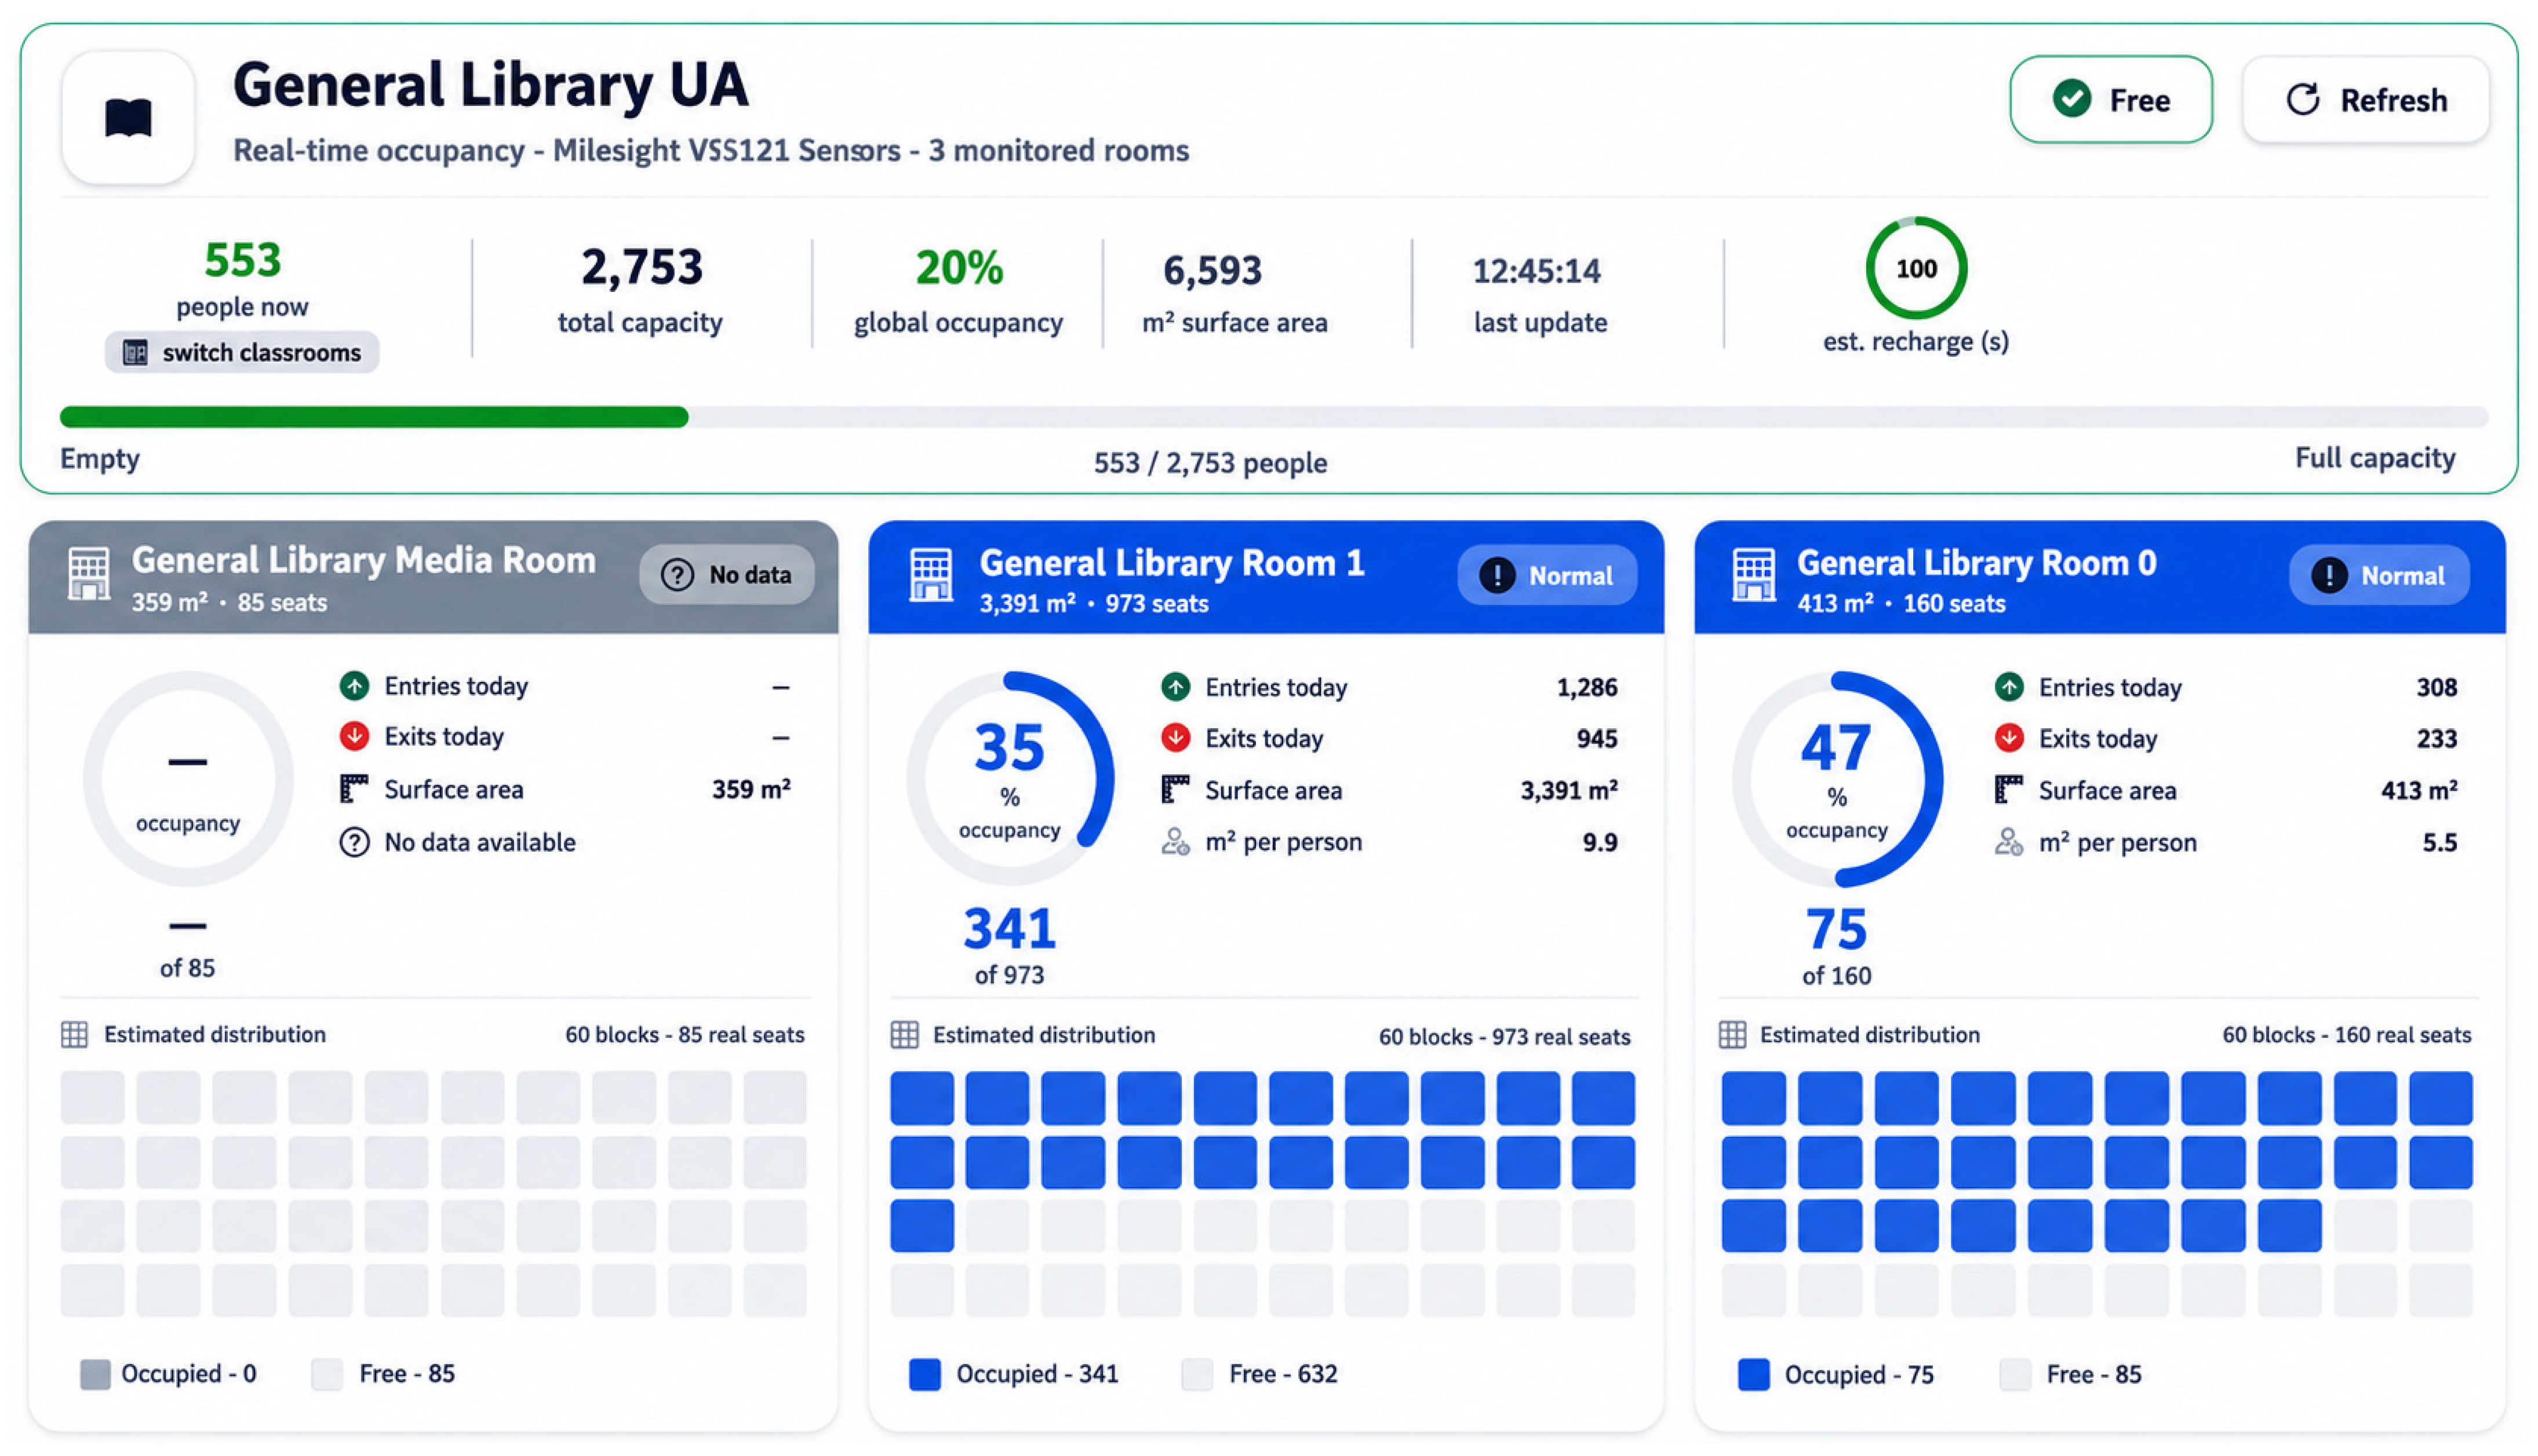Click the Estimated distribution grid icon in Room 0

pos(1732,1034)
